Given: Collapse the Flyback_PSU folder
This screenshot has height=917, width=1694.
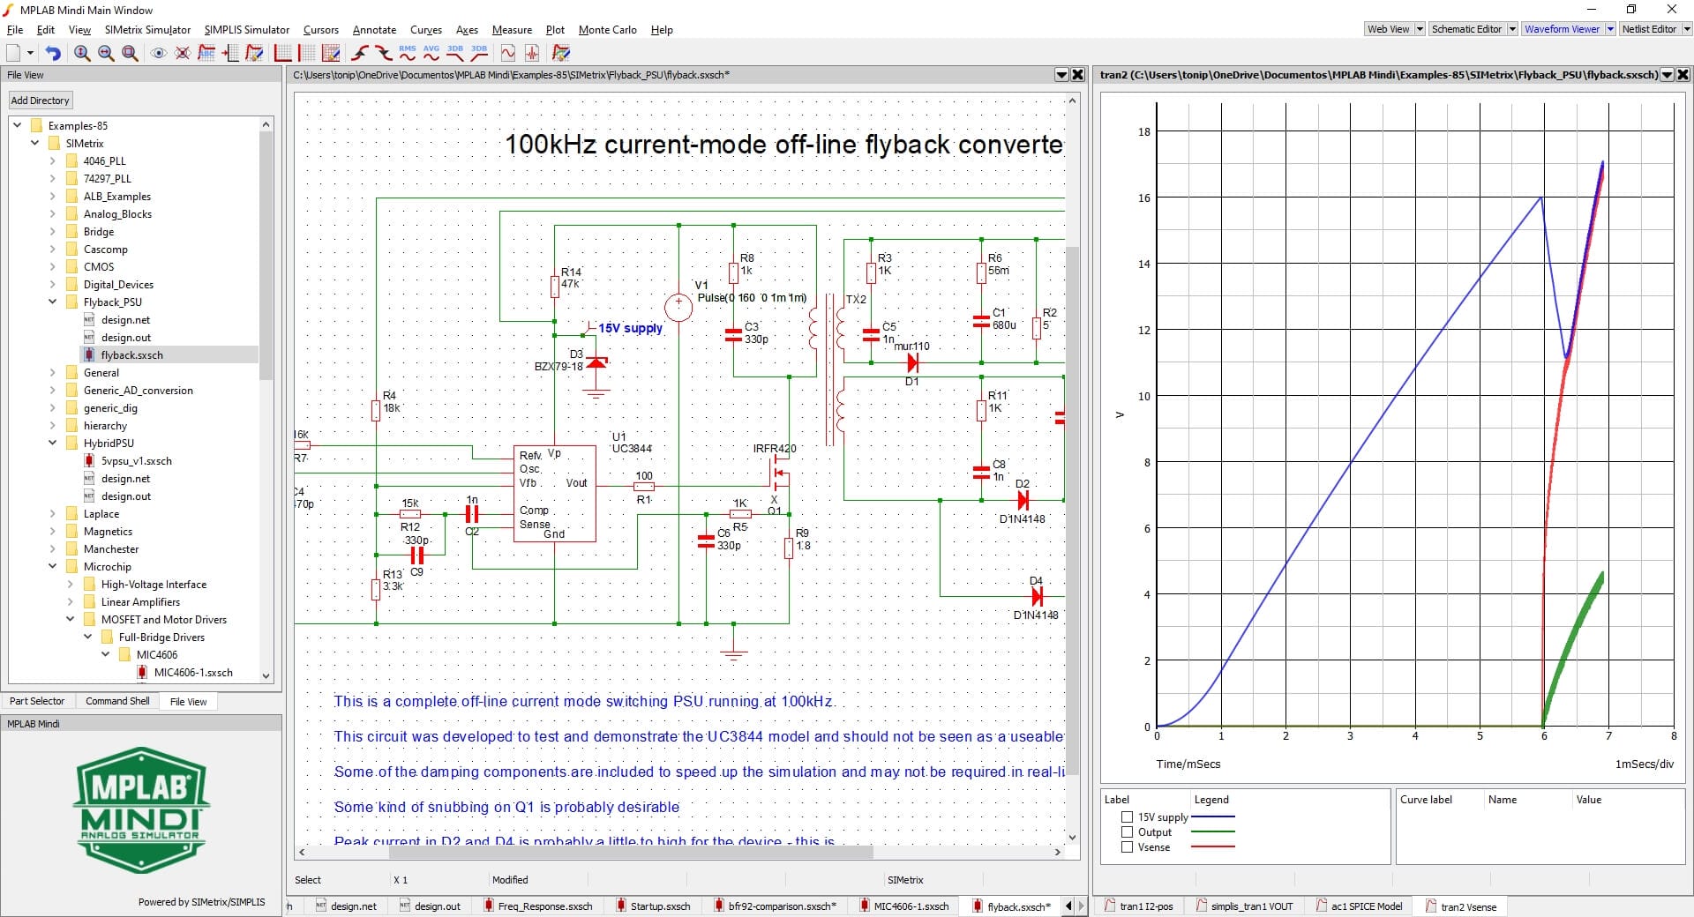Looking at the screenshot, I should pyautogui.click(x=52, y=302).
